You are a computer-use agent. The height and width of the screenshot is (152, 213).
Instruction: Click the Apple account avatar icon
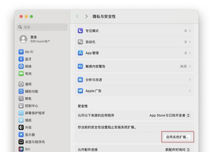pos(24,39)
